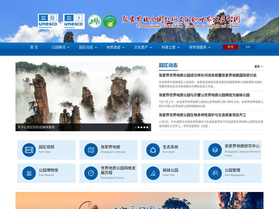The image size is (279, 209).
Task: Open news about 沂蒙山世界地质公园缔结姊妹公园
Action: pos(204,95)
